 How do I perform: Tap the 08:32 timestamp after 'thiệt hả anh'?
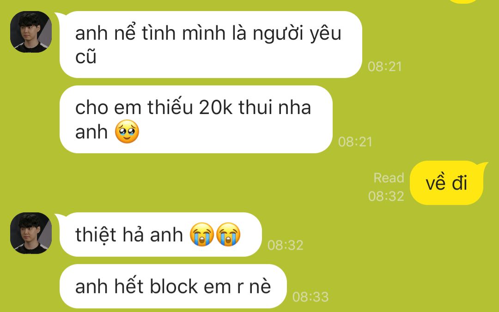pyautogui.click(x=286, y=245)
